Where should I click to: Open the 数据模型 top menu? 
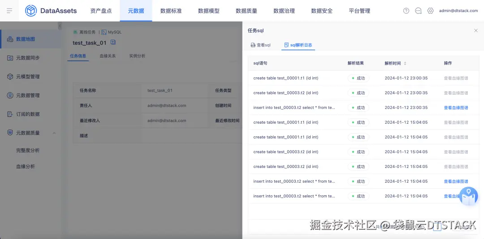tap(209, 11)
